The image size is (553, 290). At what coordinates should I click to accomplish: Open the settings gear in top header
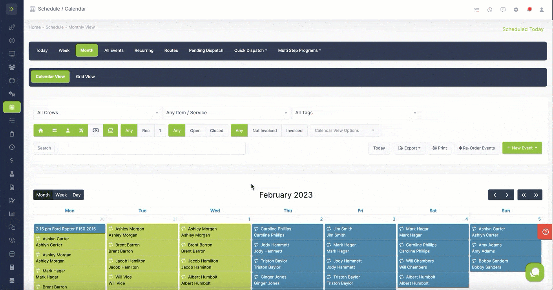tap(516, 10)
